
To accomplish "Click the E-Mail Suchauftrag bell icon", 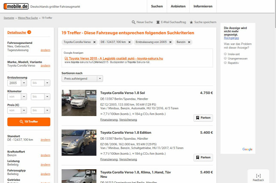I will point(158,22).
